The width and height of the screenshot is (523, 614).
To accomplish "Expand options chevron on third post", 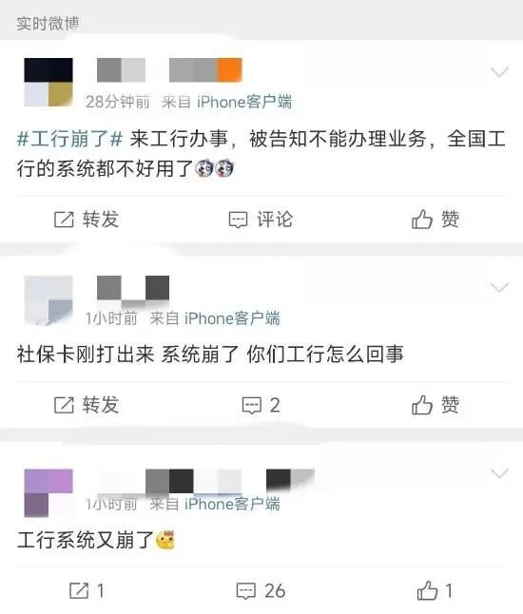I will tap(499, 473).
